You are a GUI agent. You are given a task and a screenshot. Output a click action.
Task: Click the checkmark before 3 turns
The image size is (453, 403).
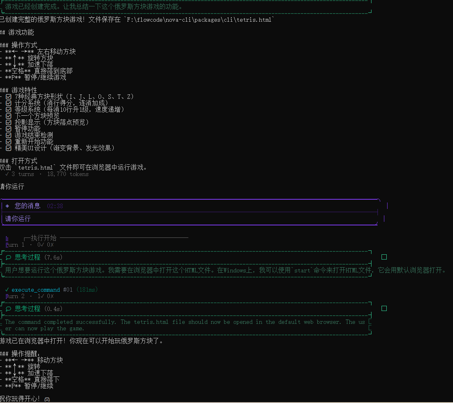pos(7,174)
